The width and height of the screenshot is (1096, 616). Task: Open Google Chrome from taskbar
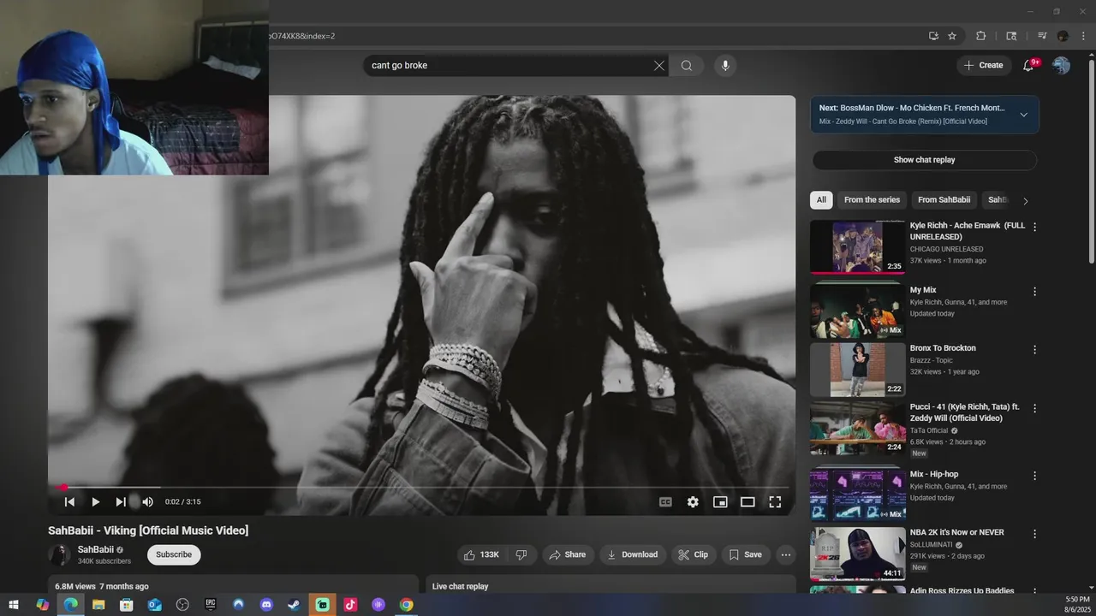click(407, 605)
